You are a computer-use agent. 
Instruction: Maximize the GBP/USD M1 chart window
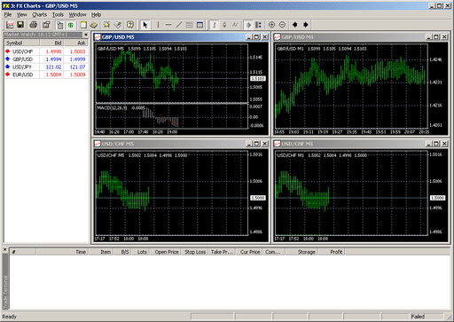(436, 37)
